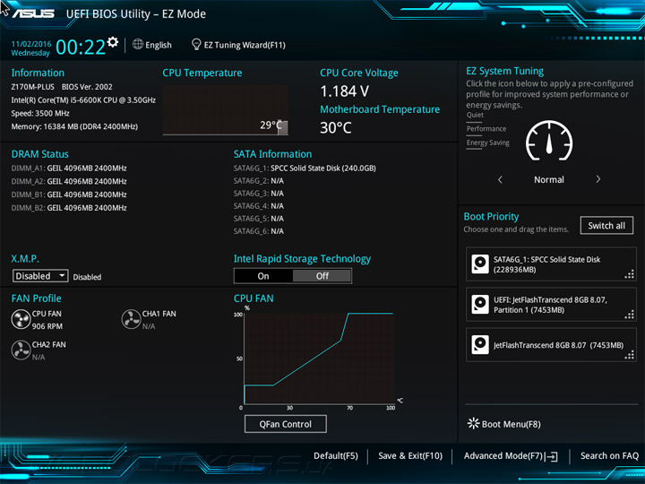Turn Intel Rapid Storage Technology Off
The width and height of the screenshot is (645, 484).
pyautogui.click(x=322, y=276)
